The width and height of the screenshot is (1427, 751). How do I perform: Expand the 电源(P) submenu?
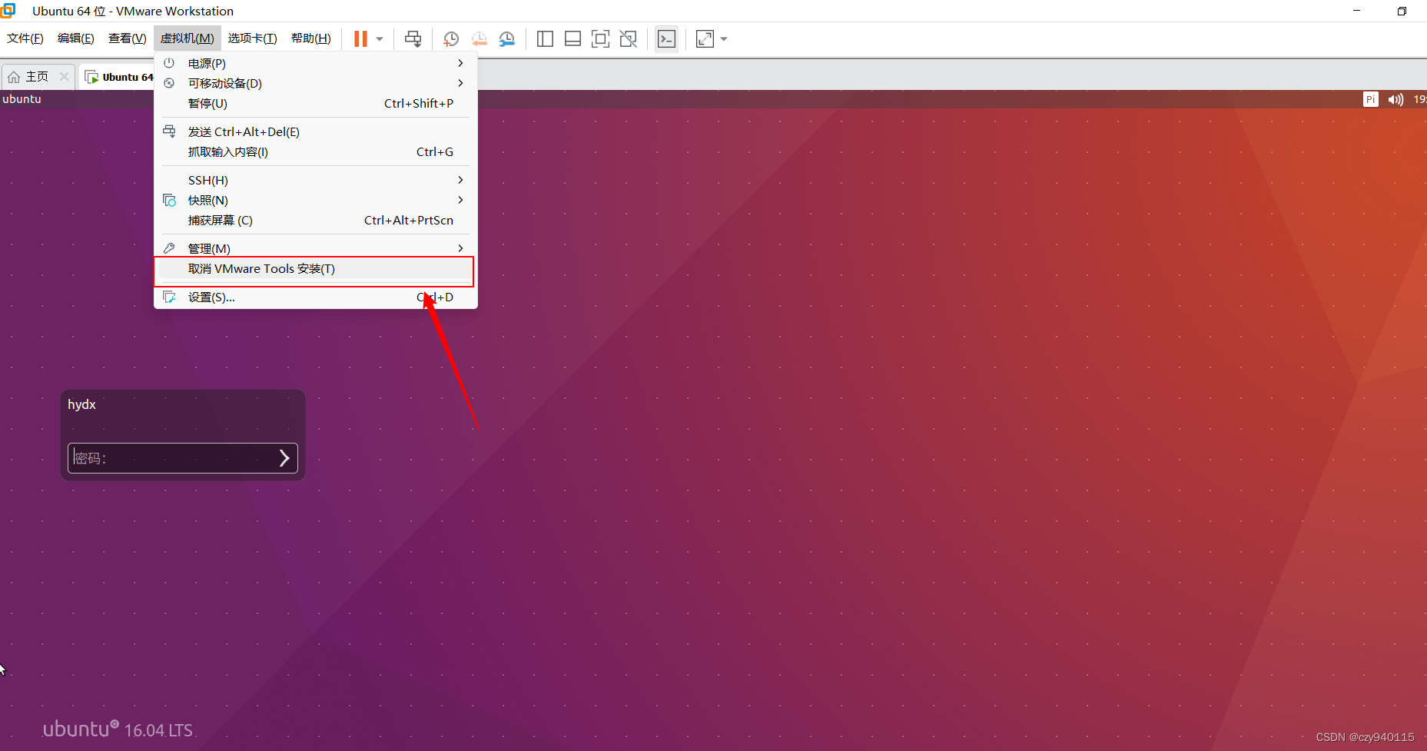click(316, 63)
